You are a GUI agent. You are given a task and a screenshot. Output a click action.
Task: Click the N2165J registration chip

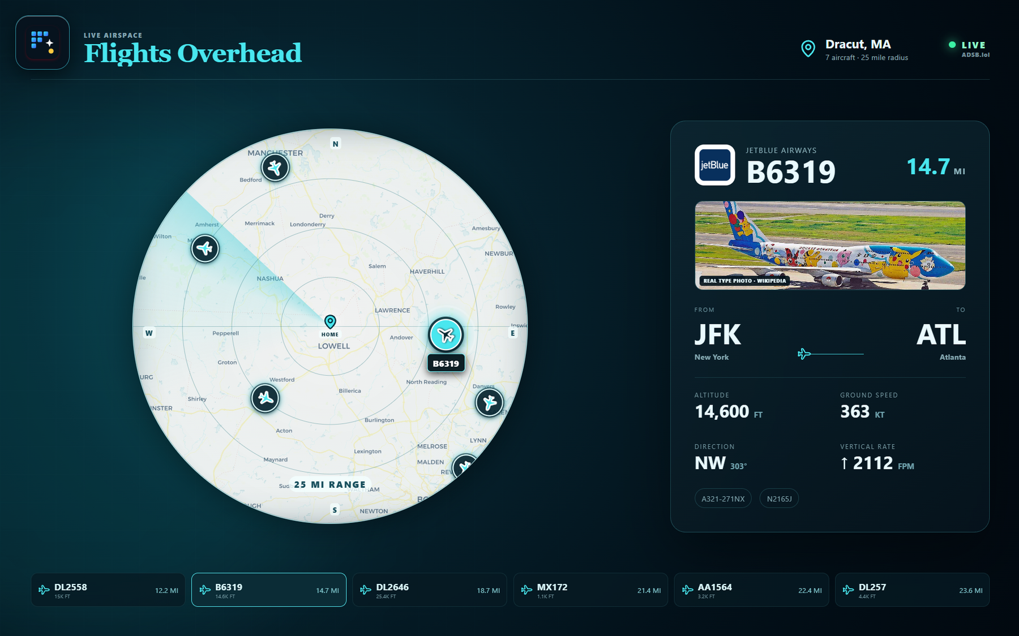[779, 499]
